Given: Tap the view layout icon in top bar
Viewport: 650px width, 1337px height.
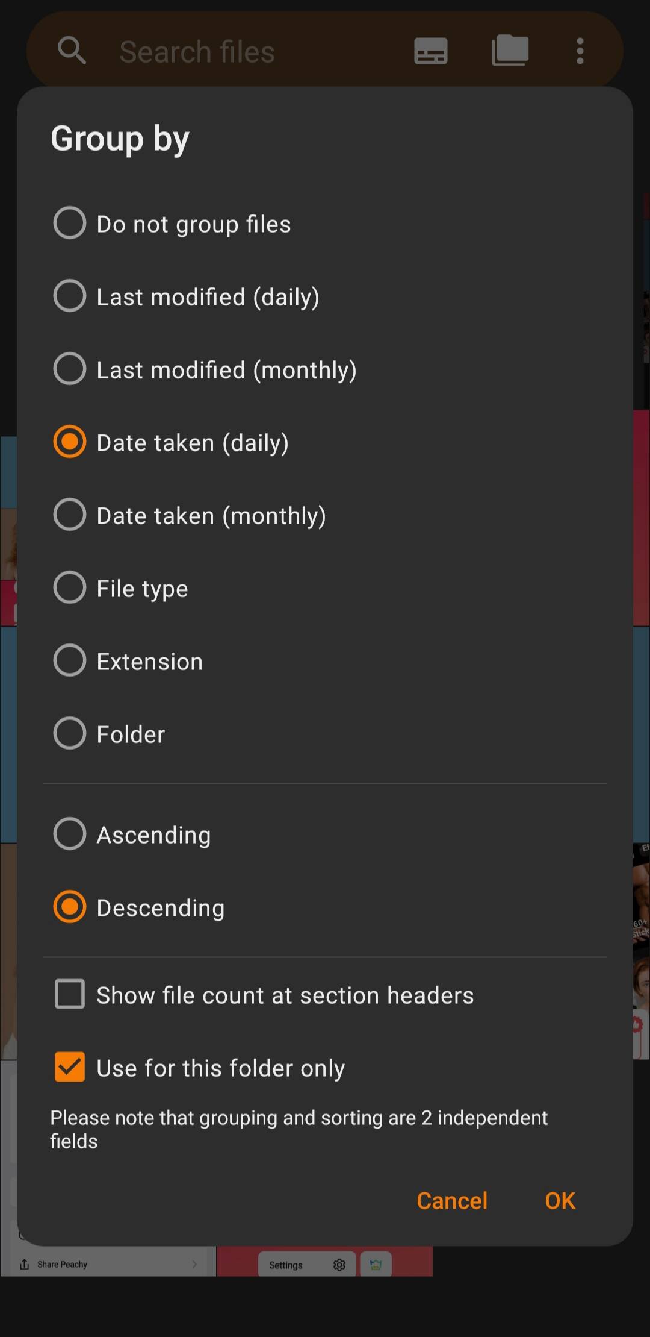Looking at the screenshot, I should click(431, 51).
